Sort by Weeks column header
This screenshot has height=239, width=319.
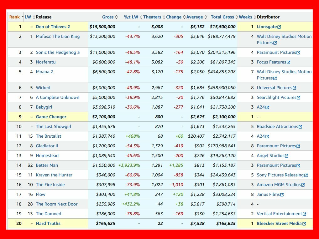coord(247,17)
